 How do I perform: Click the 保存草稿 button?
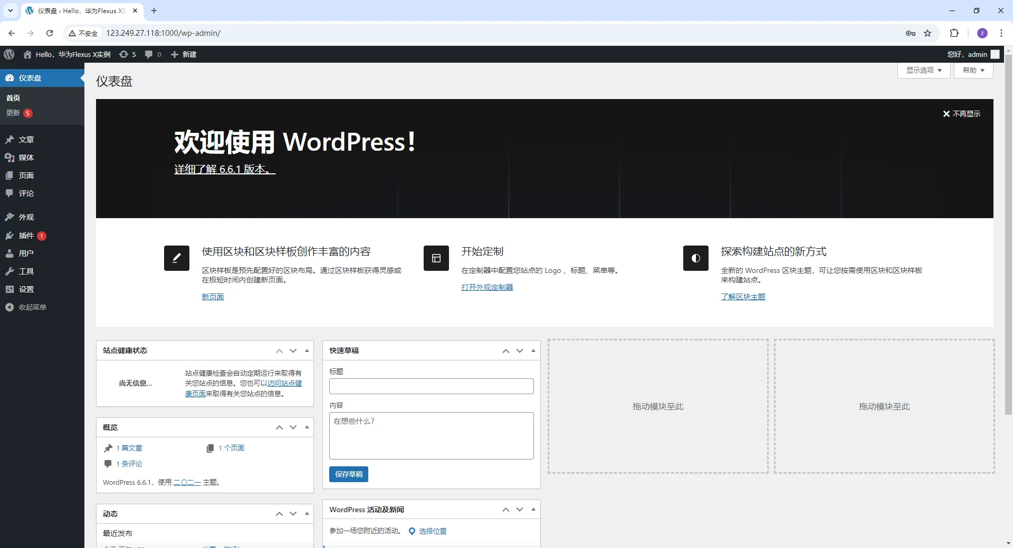pos(349,474)
